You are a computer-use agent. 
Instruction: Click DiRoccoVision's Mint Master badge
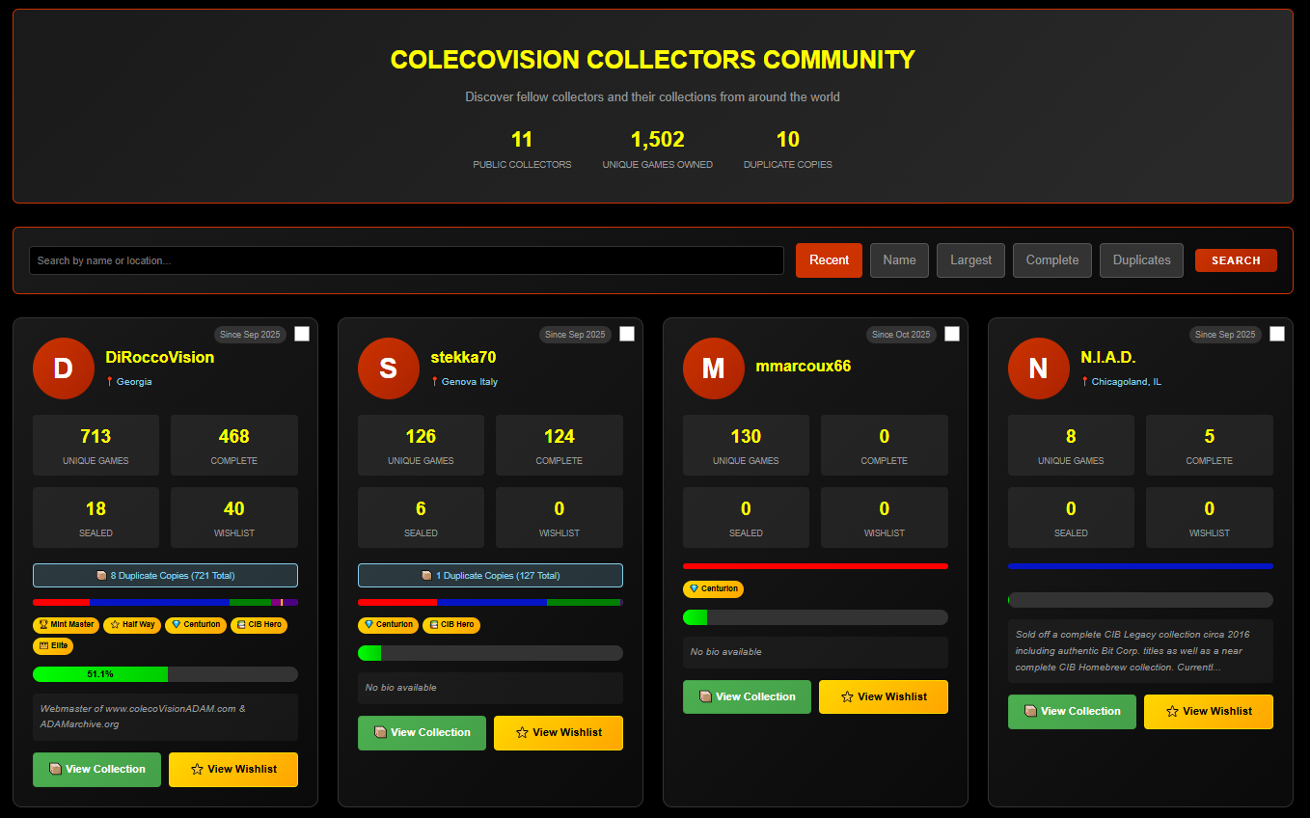coord(66,625)
